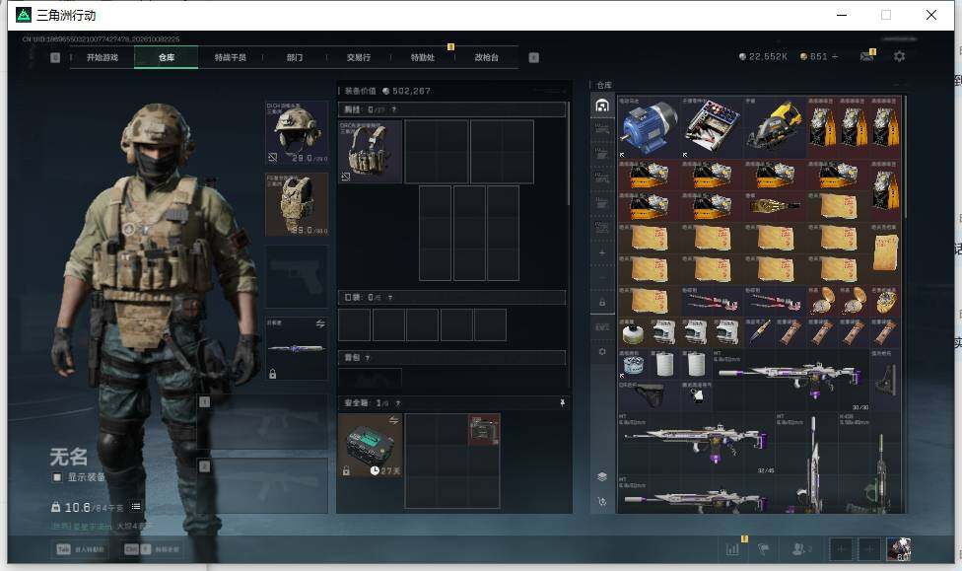The width and height of the screenshot is (962, 571).
Task: Click the friends icon in bottom bar
Action: pos(800,549)
